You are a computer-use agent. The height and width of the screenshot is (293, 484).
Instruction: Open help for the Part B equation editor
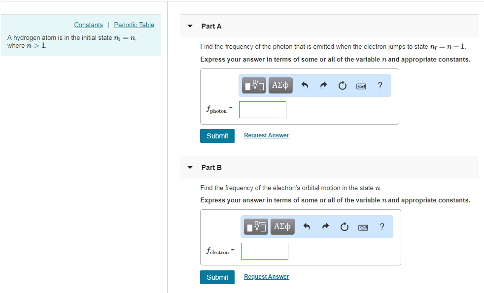(381, 227)
